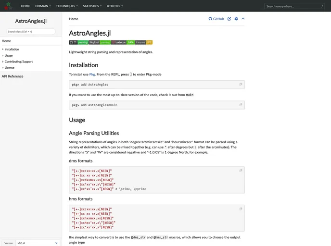Copy the 'add AstroAngles' code block
This screenshot has width=331, height=246.
pyautogui.click(x=241, y=84)
